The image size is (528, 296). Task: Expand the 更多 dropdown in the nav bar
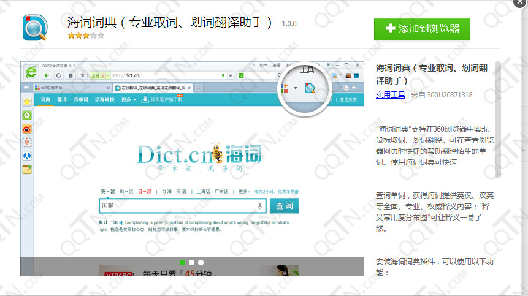point(128,99)
